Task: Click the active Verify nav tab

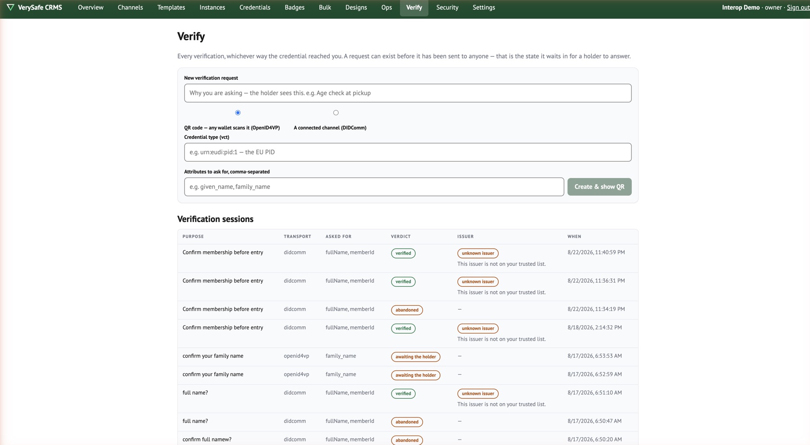Action: click(x=414, y=7)
